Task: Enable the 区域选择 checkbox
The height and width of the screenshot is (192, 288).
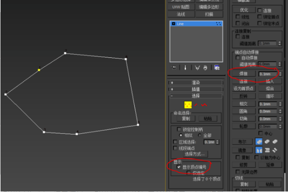Action: tap(175, 142)
